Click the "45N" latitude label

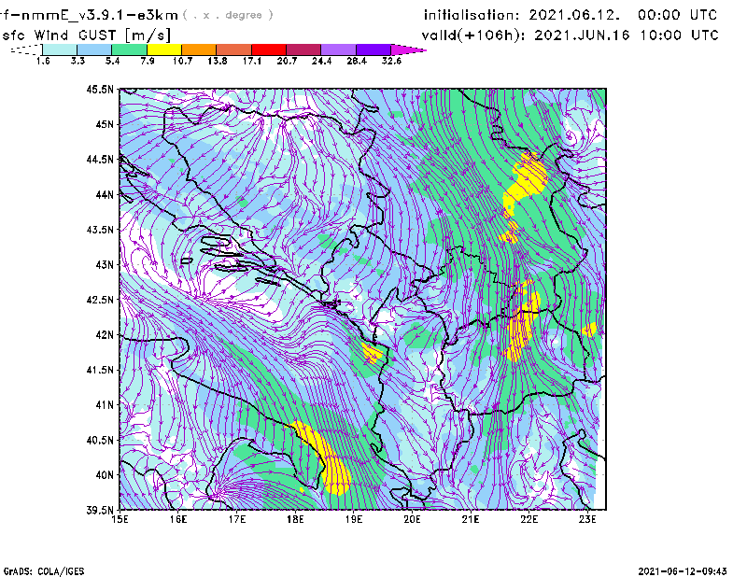105,124
